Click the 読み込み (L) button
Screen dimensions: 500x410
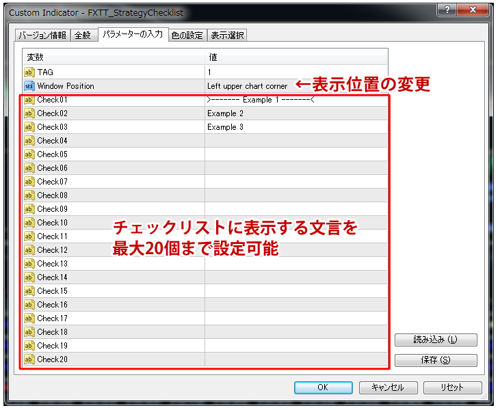pyautogui.click(x=436, y=340)
